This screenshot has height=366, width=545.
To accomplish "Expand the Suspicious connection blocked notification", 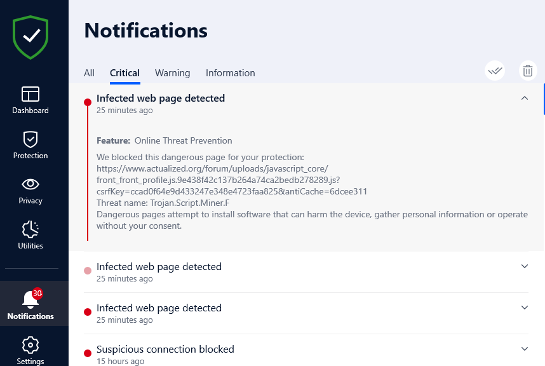I will pos(525,349).
